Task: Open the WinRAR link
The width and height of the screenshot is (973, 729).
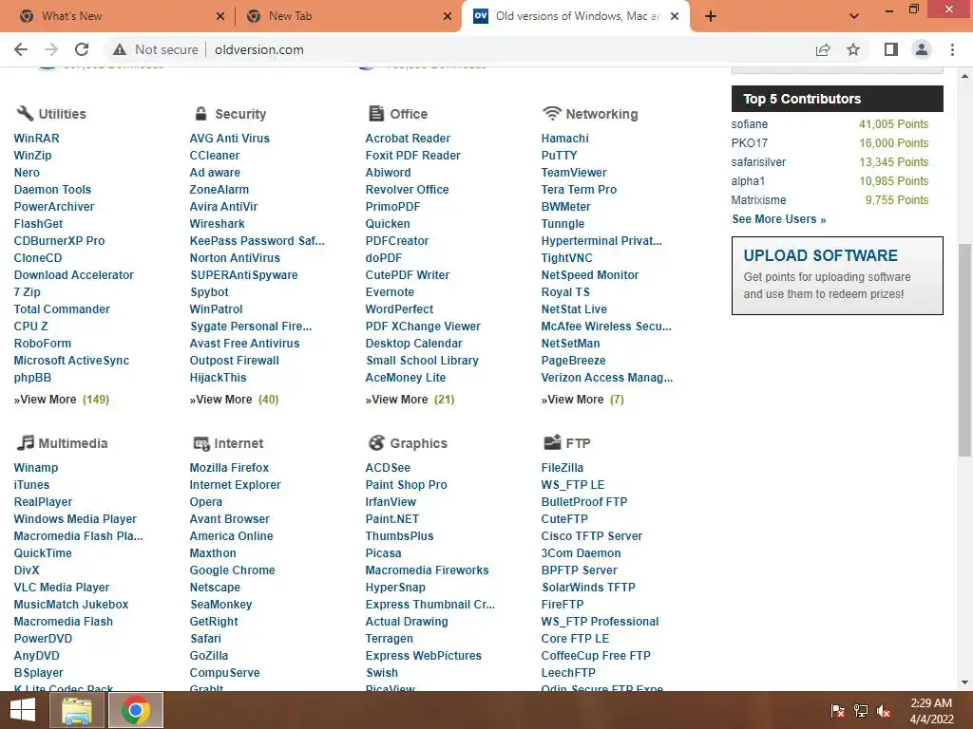Action: [x=37, y=139]
